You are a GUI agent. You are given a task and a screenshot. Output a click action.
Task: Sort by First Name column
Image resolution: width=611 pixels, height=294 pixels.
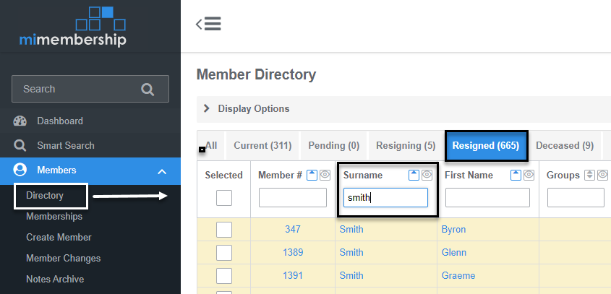516,176
